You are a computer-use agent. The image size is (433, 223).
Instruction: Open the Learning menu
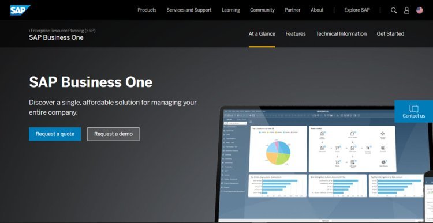click(230, 10)
